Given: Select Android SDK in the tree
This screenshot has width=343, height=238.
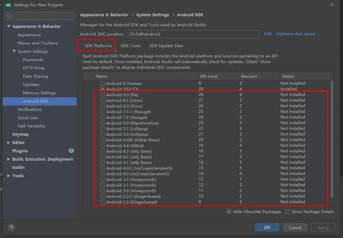Looking at the screenshot, I should pos(40,101).
